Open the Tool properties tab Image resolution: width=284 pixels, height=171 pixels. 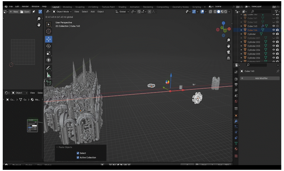(x=236, y=72)
